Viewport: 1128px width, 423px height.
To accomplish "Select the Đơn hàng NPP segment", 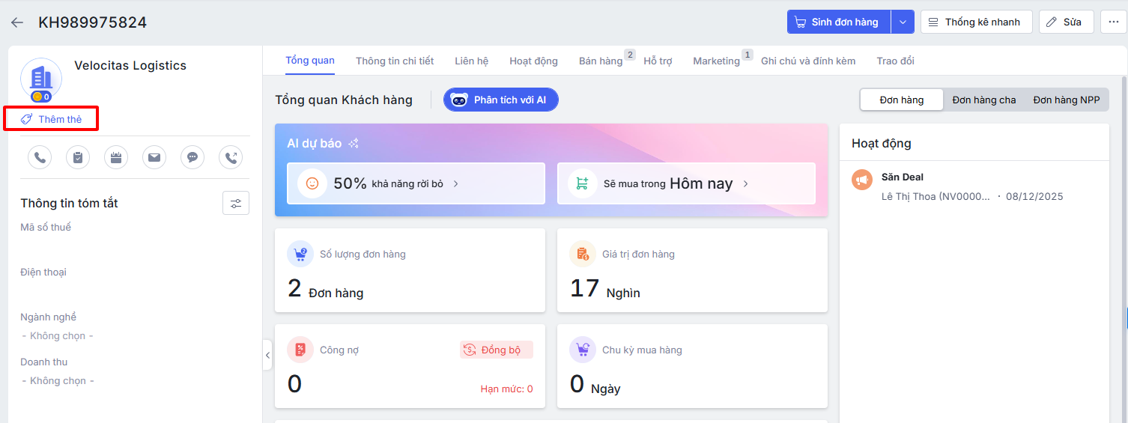I will [x=1066, y=100].
